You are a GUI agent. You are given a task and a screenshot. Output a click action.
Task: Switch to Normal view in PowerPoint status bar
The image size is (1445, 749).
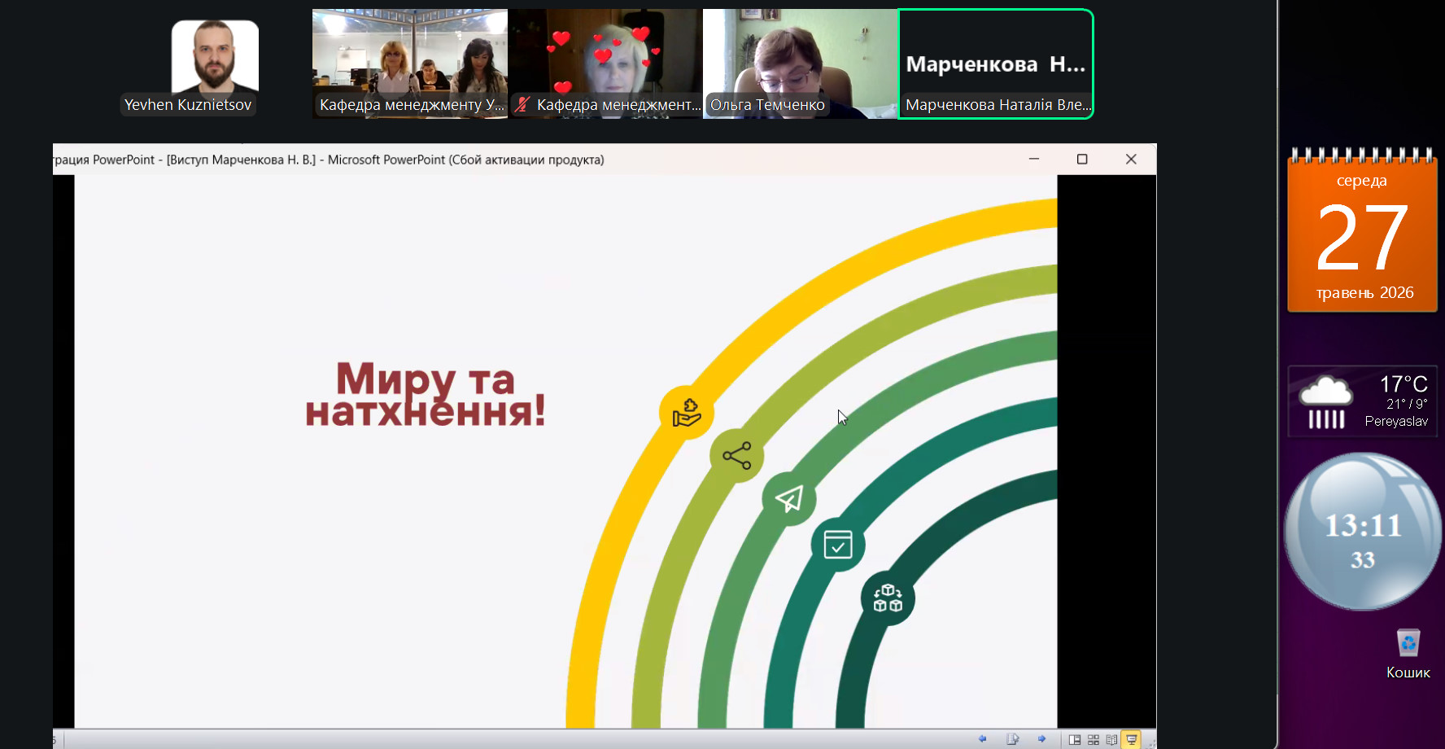pyautogui.click(x=1075, y=739)
